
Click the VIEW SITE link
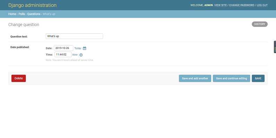click(220, 5)
